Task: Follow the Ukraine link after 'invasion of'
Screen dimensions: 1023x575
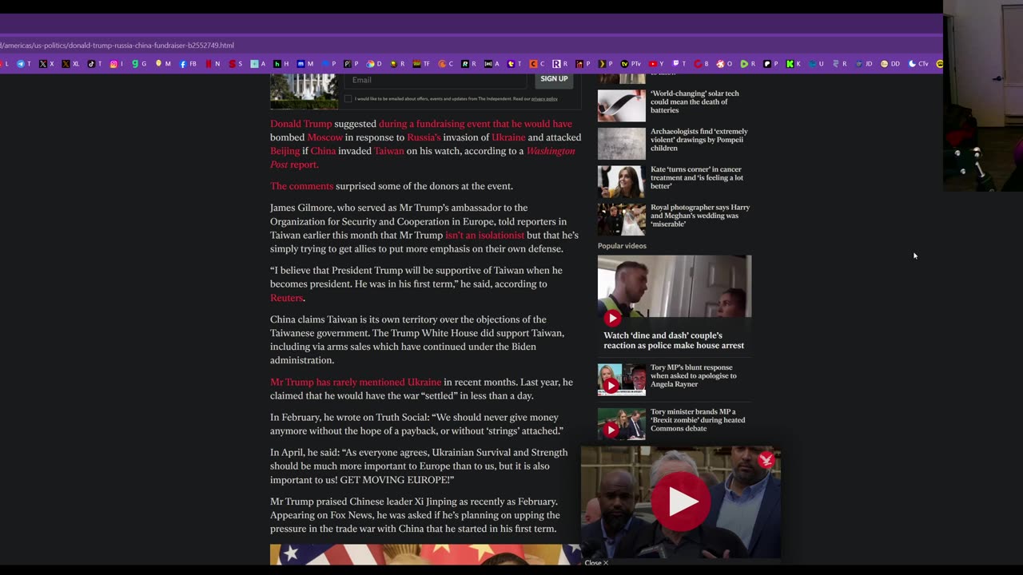Action: pyautogui.click(x=508, y=137)
